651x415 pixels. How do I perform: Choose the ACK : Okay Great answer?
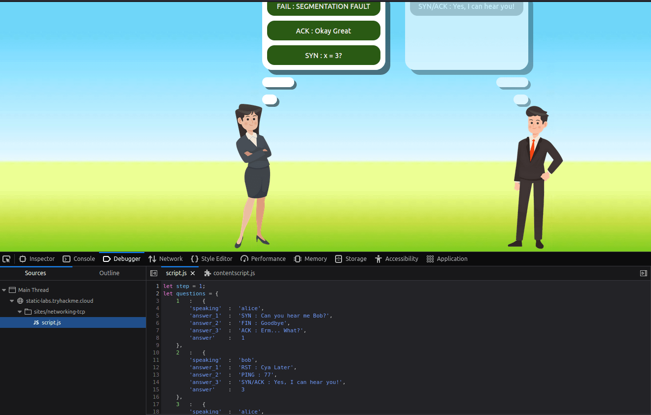tap(323, 31)
